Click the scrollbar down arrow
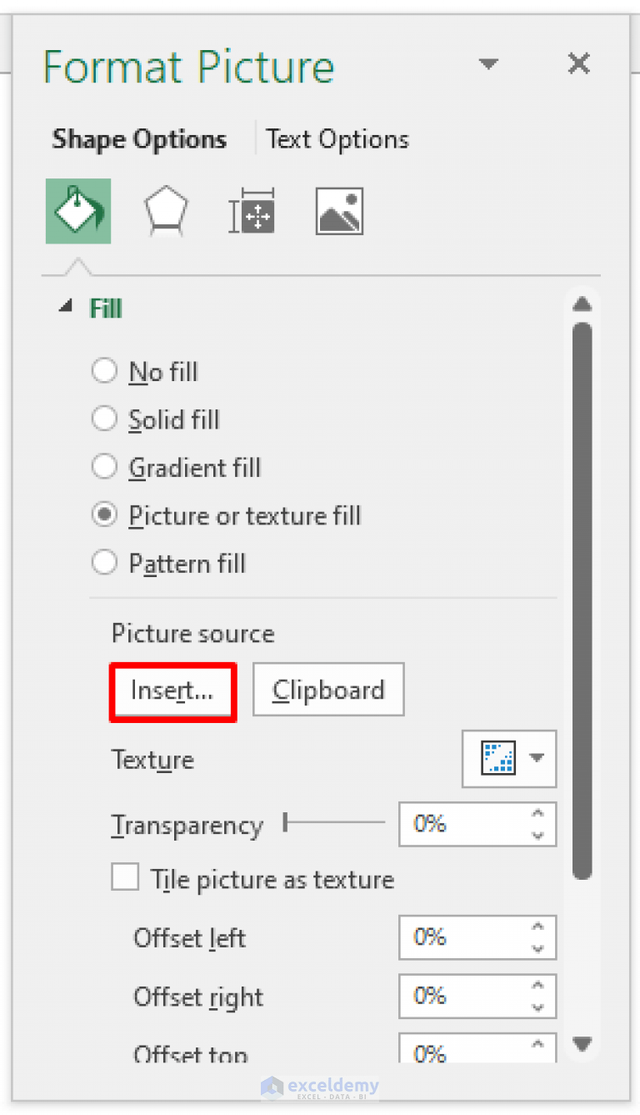 (x=582, y=1044)
